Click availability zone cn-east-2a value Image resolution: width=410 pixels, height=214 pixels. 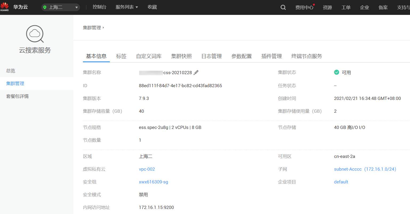344,156
